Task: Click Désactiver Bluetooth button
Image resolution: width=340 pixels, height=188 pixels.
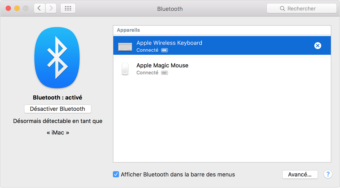Action: pos(58,109)
